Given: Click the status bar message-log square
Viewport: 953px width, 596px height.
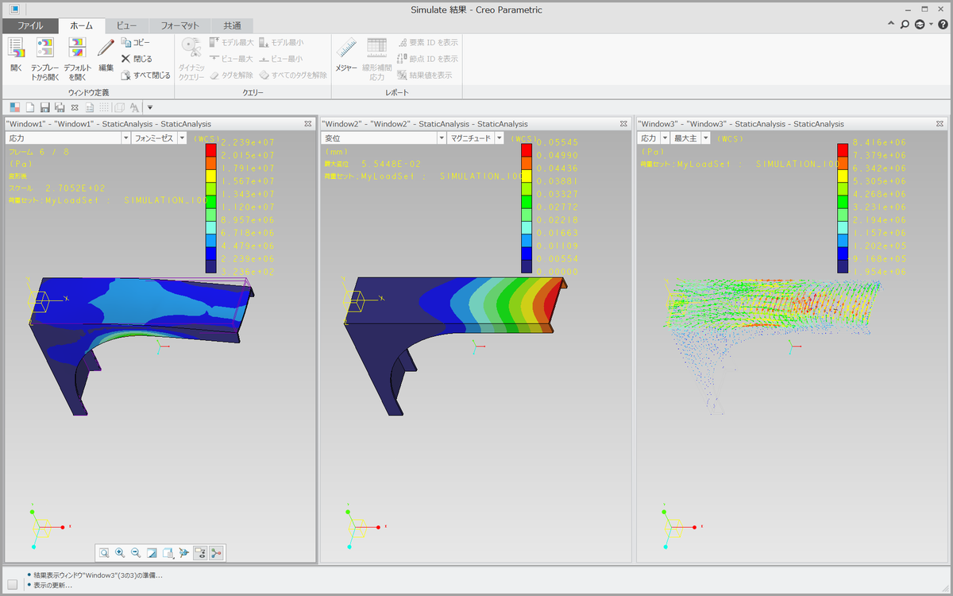Looking at the screenshot, I should (x=12, y=584).
